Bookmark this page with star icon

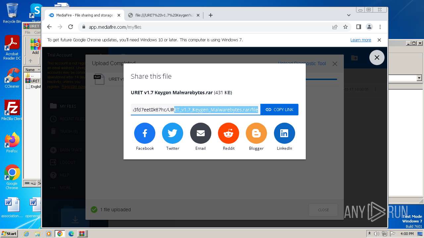[x=345, y=27]
